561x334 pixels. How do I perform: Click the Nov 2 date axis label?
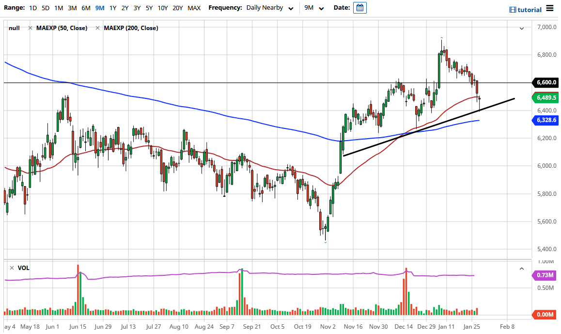click(x=327, y=326)
